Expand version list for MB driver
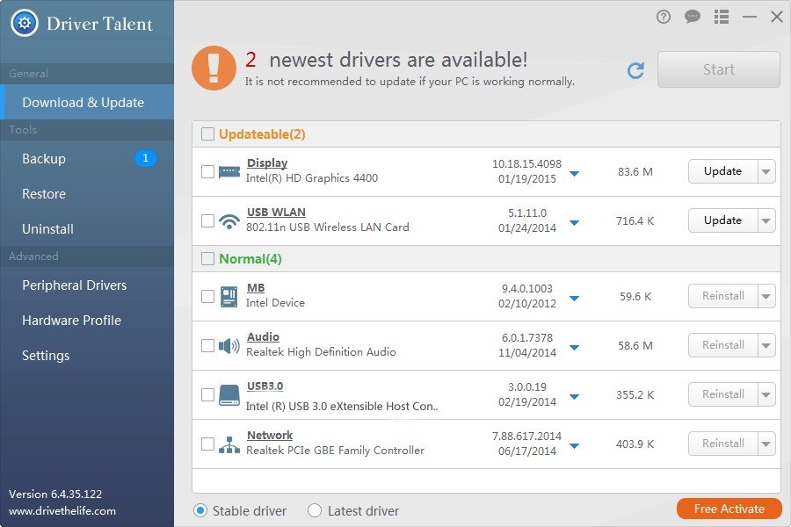Image resolution: width=791 pixels, height=527 pixels. [x=574, y=298]
